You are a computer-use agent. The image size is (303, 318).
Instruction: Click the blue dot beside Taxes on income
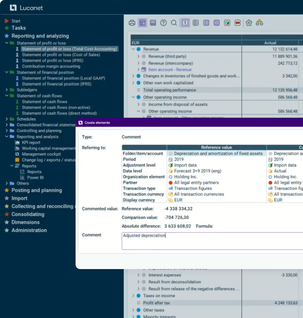pos(139,296)
